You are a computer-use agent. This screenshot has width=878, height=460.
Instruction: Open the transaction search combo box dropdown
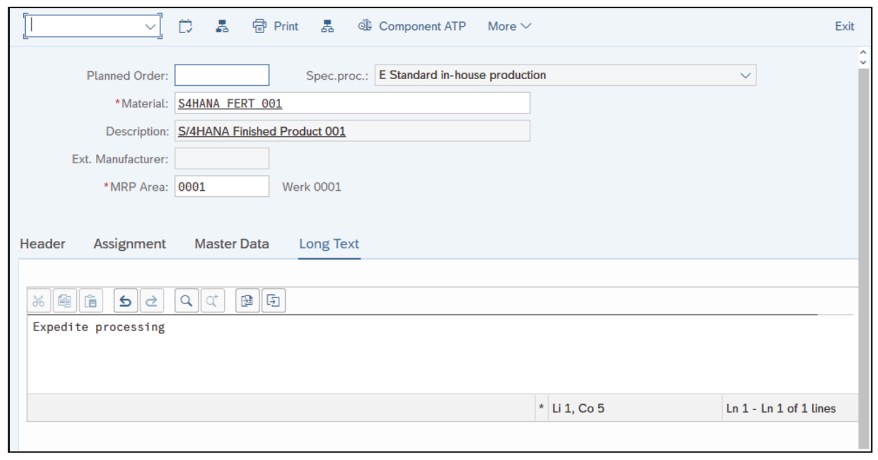[x=149, y=26]
